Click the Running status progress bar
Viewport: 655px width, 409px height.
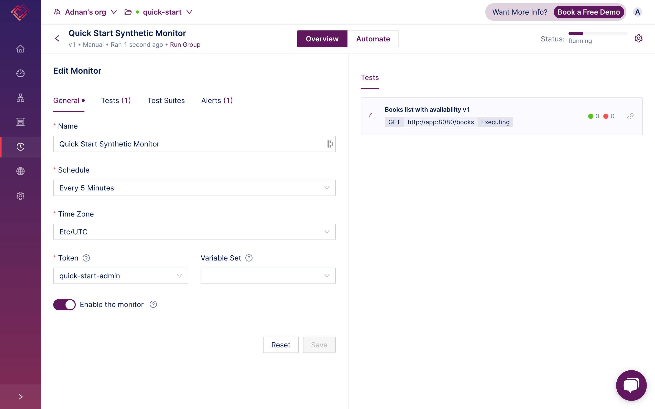tap(598, 33)
